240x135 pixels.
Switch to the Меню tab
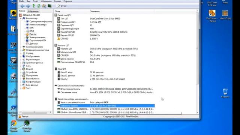point(22,11)
